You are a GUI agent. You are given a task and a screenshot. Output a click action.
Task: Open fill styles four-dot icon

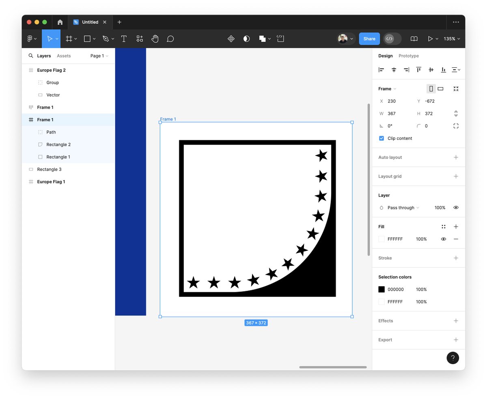pyautogui.click(x=444, y=227)
